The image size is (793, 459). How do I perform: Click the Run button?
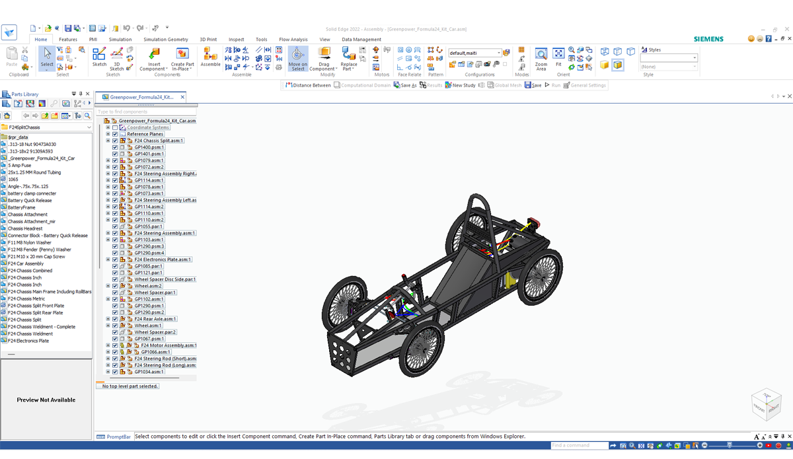552,85
